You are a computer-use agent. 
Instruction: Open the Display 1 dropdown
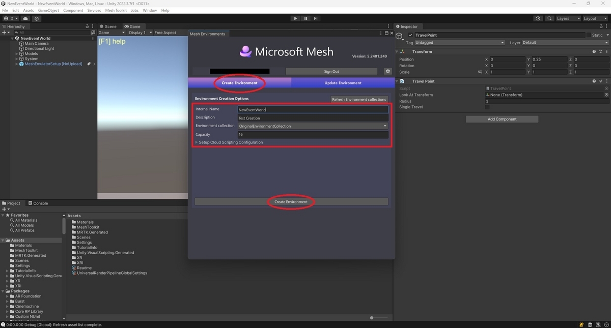[x=140, y=33]
